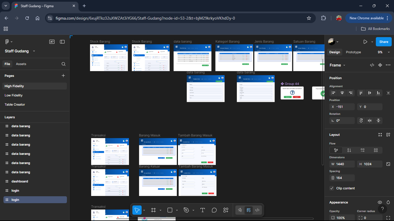Switch to the Prototype tab
Image resolution: width=394 pixels, height=221 pixels.
353,52
